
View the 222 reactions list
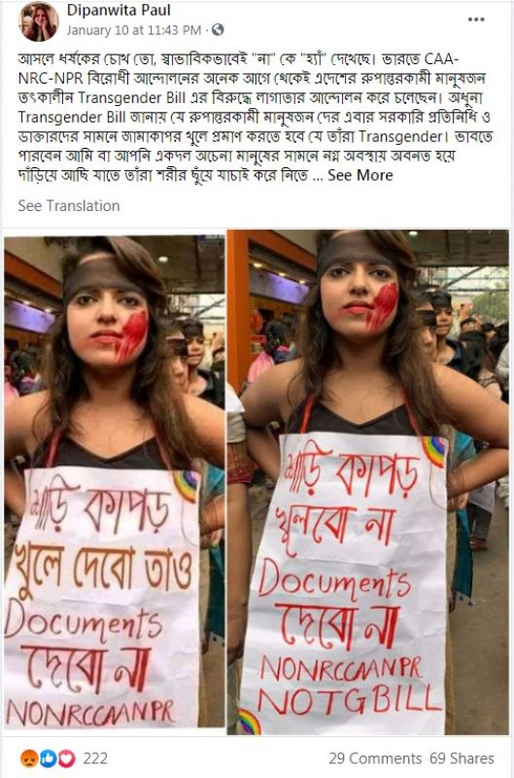point(95,759)
